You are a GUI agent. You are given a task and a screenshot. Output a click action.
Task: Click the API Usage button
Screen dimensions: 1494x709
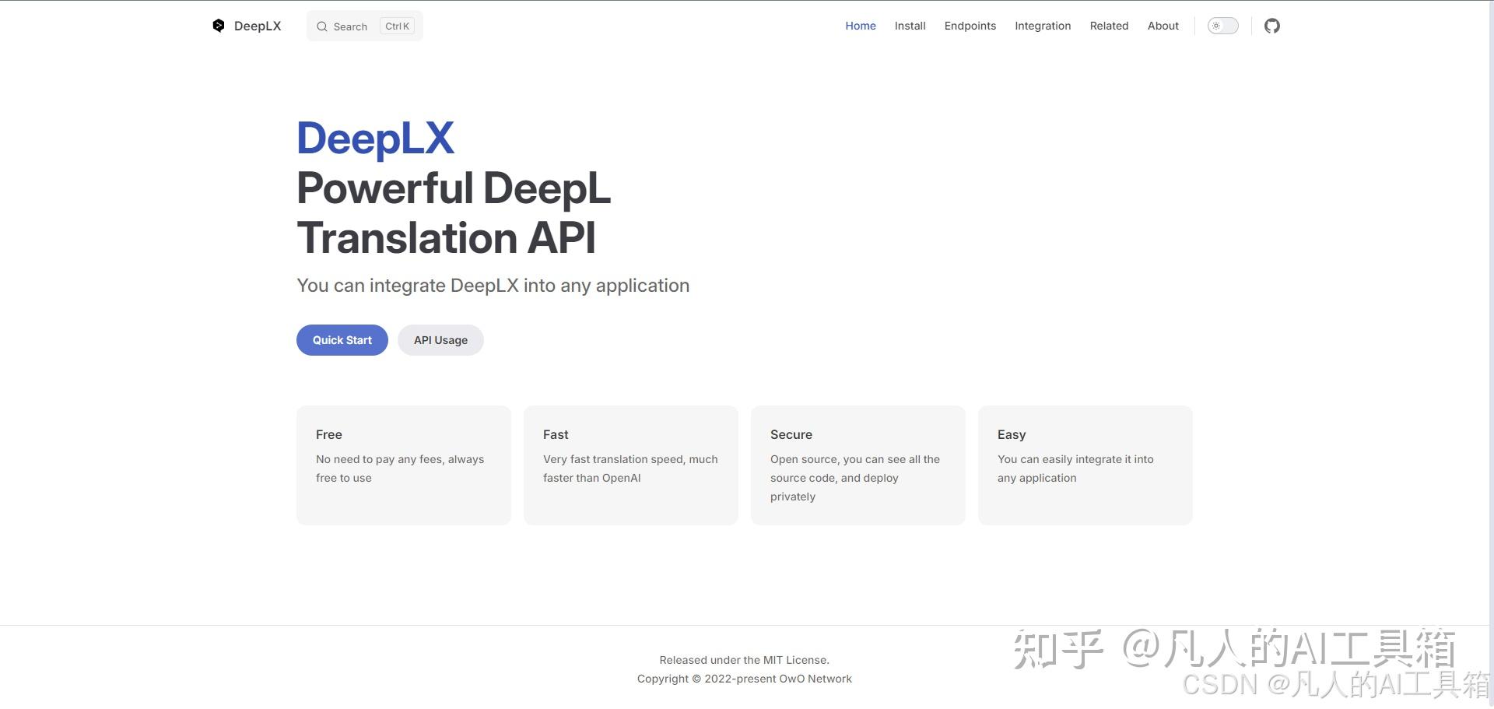coord(440,339)
